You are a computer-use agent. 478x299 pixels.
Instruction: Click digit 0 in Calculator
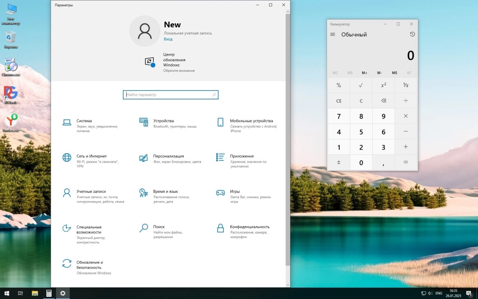click(x=361, y=162)
